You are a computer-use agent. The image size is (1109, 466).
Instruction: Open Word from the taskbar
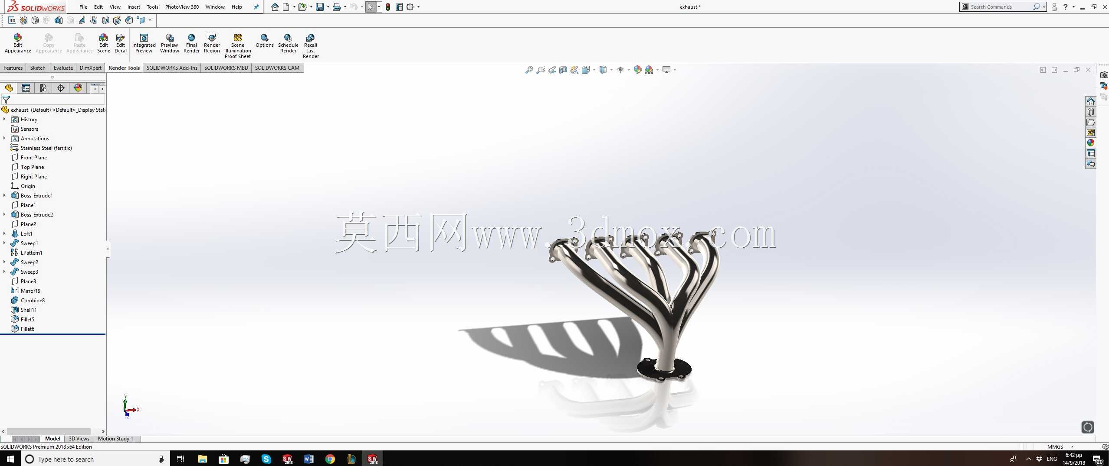(309, 459)
